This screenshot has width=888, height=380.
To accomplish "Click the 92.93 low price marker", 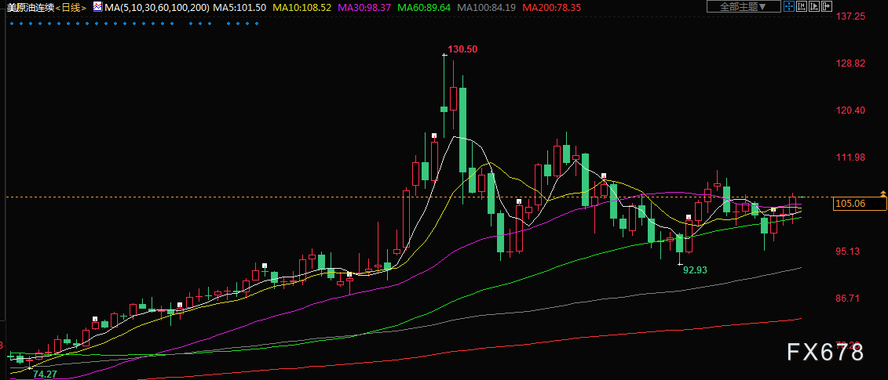I will [696, 270].
